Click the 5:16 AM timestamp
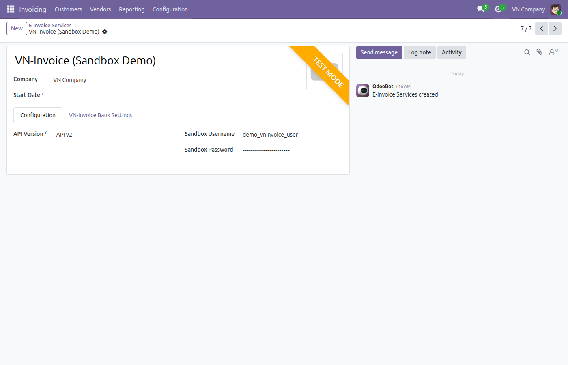 [402, 86]
